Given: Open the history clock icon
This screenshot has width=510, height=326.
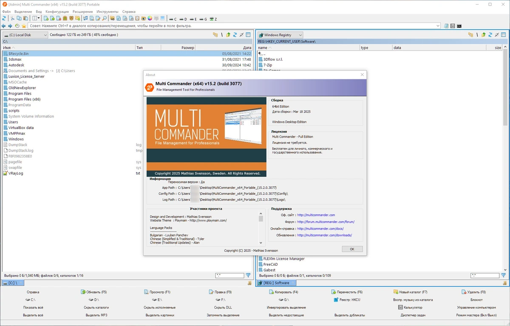Looking at the screenshot, I should point(17,26).
